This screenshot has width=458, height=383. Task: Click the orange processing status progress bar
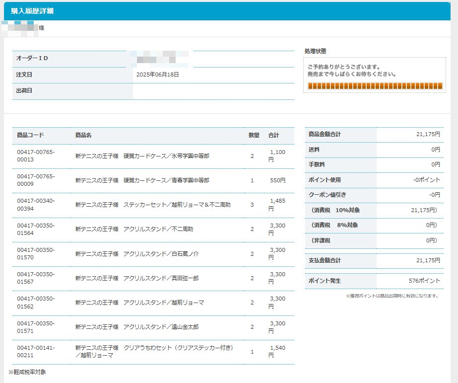point(375,86)
